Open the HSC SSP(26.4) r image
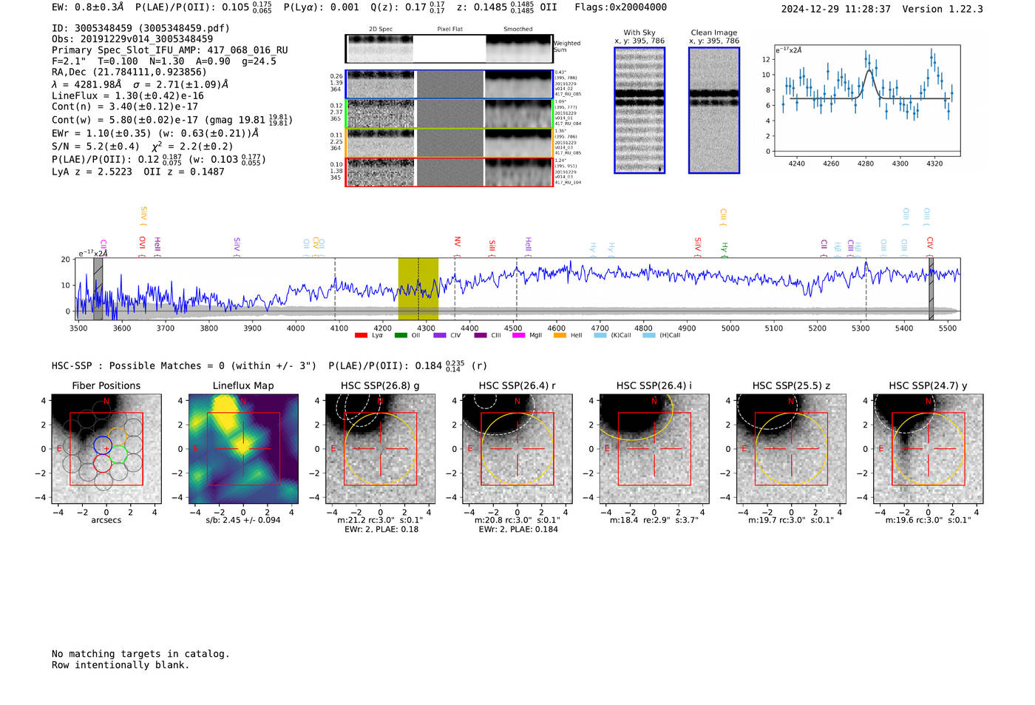This screenshot has width=1035, height=705. [517, 449]
